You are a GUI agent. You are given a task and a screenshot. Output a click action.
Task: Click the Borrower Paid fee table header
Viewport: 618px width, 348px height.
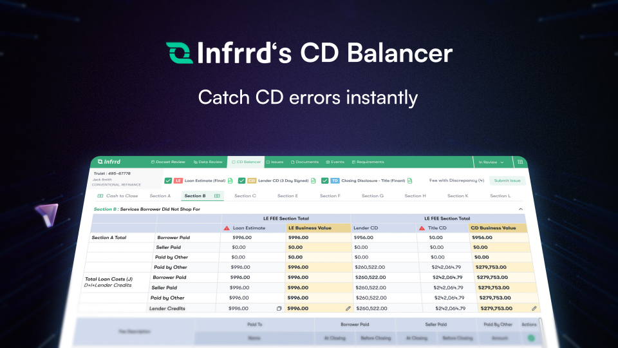(355, 324)
